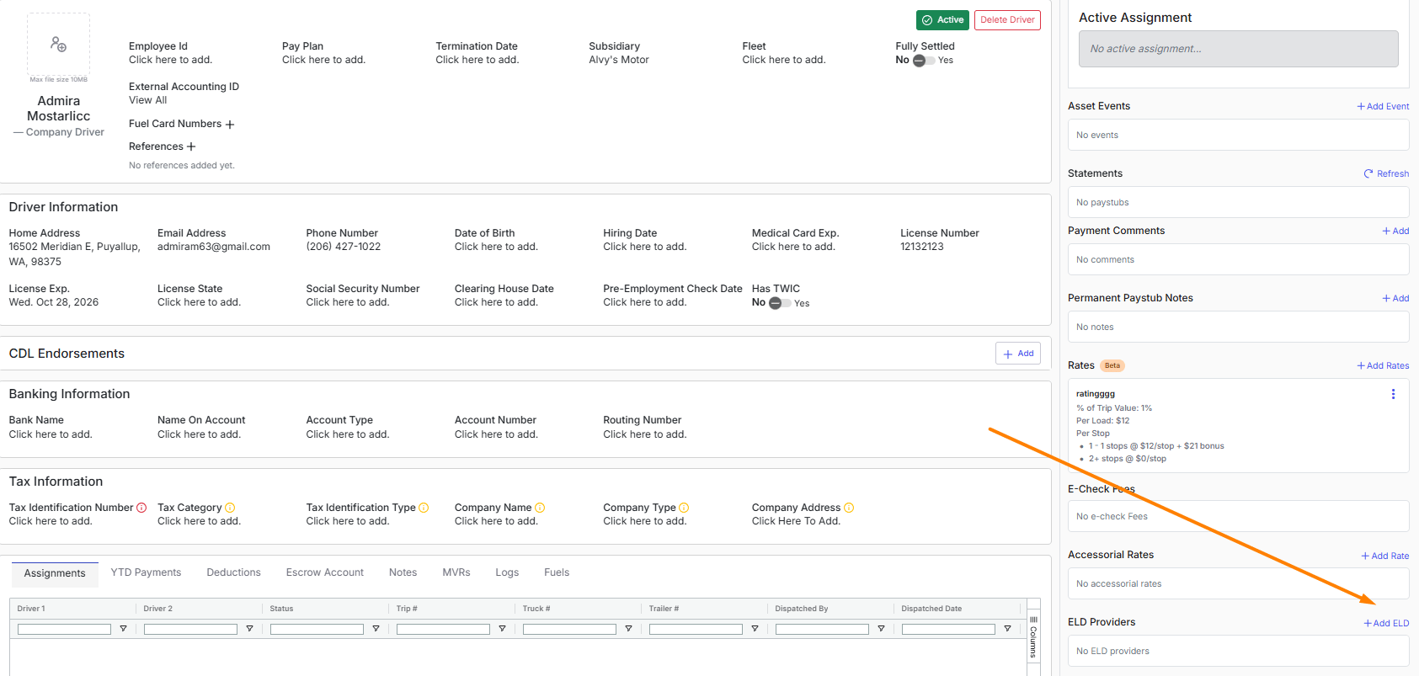This screenshot has height=676, width=1419.
Task: Open the grid Columns side panel
Action: (x=1033, y=637)
